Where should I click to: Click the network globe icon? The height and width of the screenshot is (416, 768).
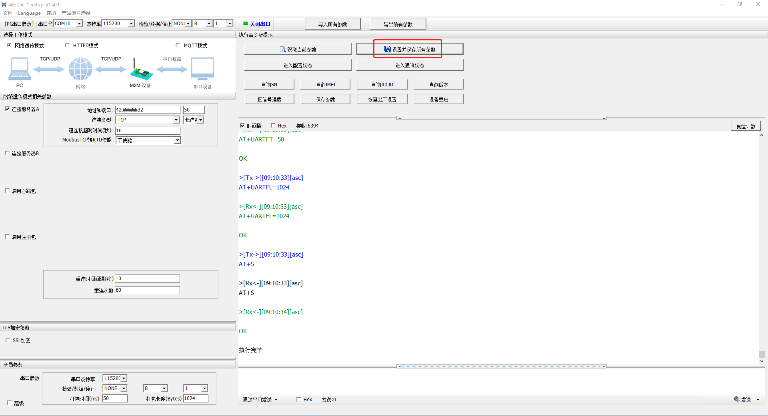(80, 69)
